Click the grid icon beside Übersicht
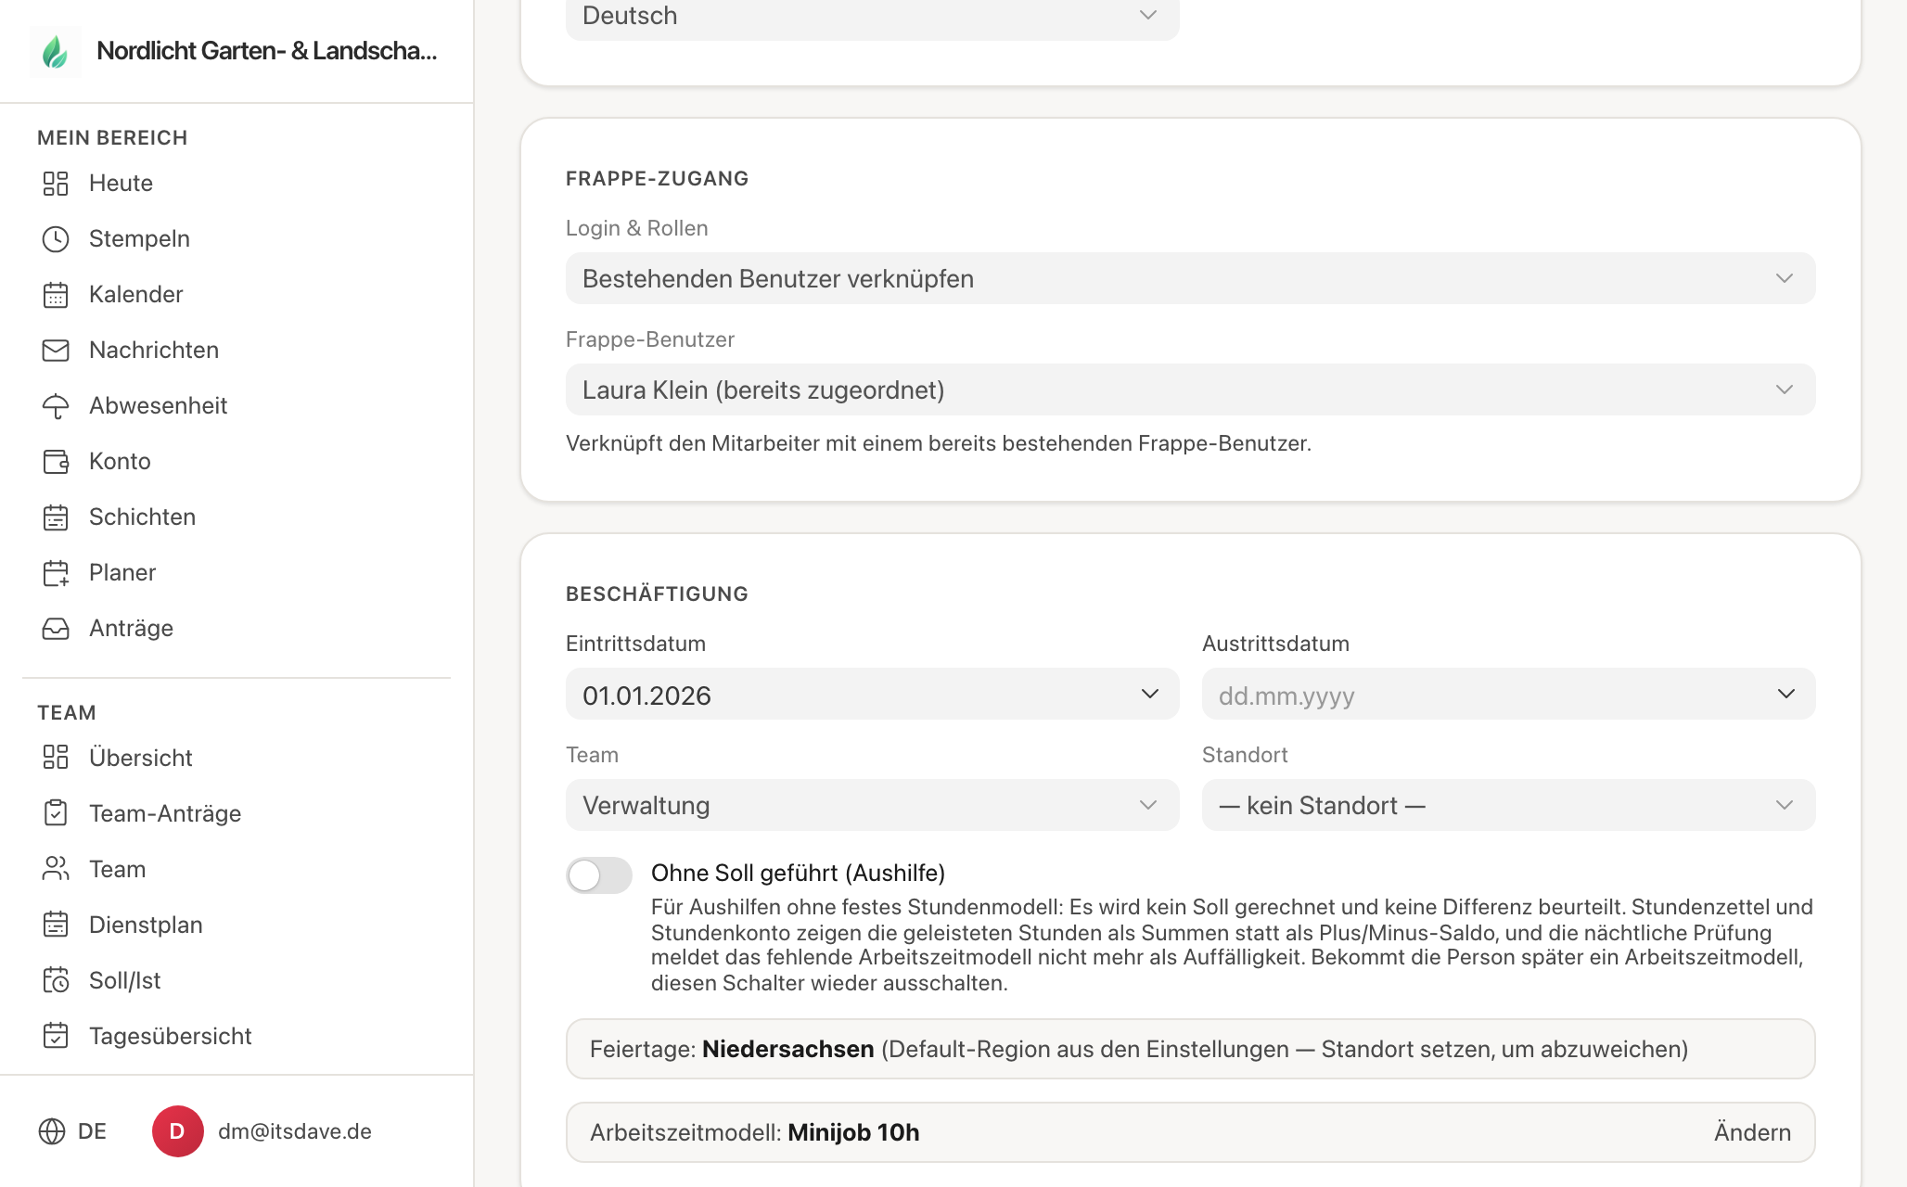The height and width of the screenshot is (1187, 1907). pos(56,758)
